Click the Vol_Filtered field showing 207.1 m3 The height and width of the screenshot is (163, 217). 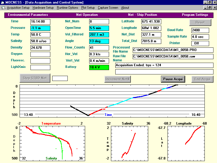99,35
